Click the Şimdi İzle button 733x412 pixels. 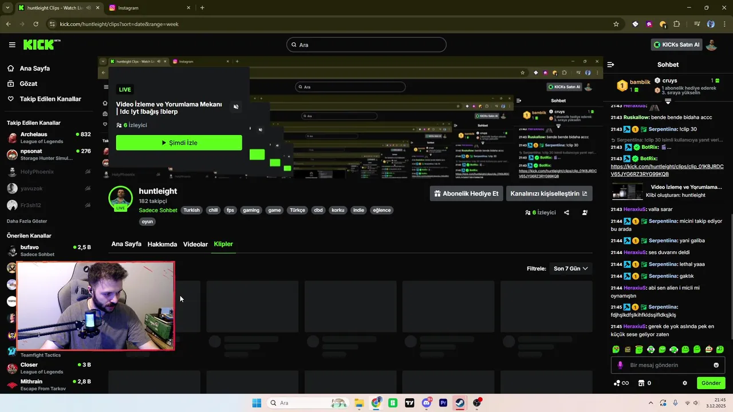pos(179,142)
